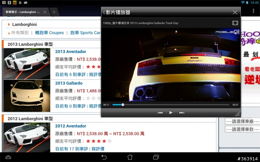Click the 2012 Lamborghini 車型 section header
This screenshot has width=260, height=162.
point(30,119)
